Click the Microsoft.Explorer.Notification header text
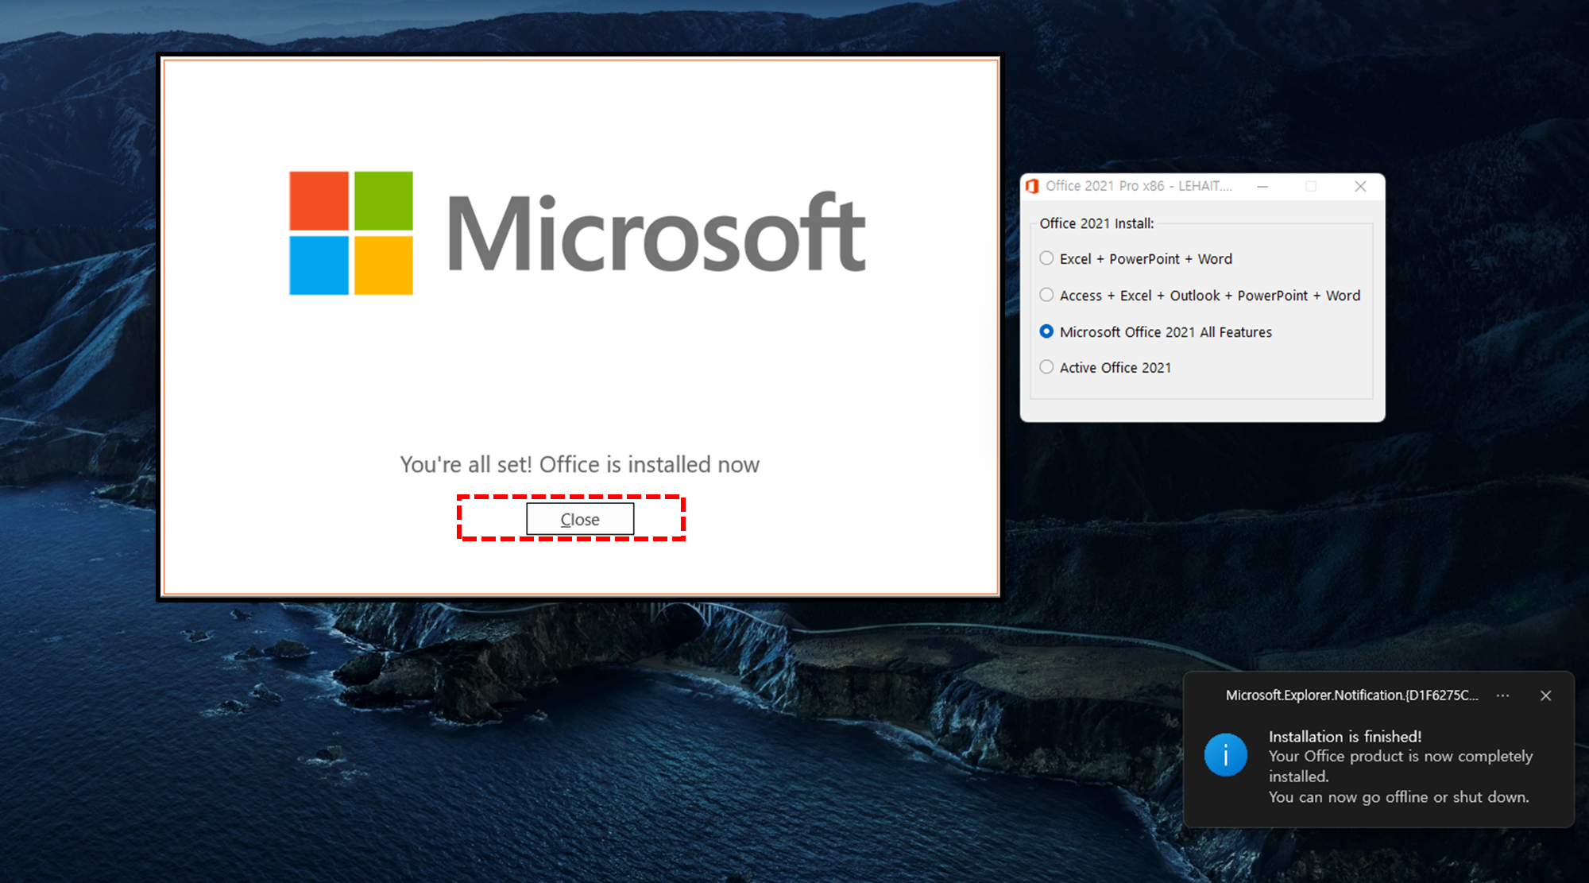Screen dimensions: 1589x883 click(1351, 695)
